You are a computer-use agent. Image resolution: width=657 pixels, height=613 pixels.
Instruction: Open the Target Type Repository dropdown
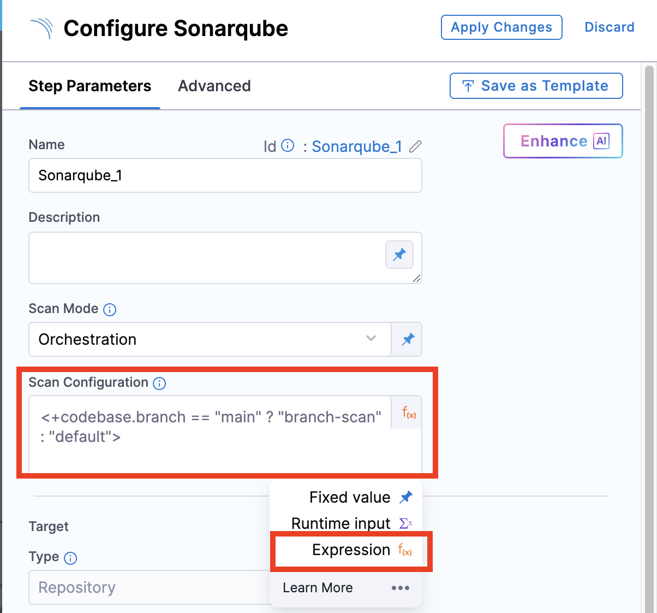(148, 587)
